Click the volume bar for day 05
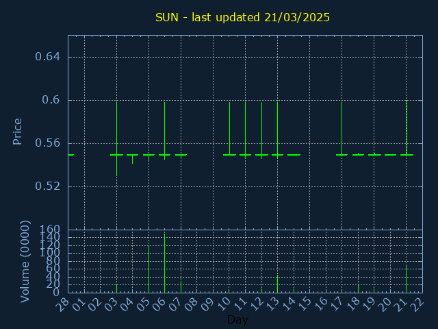The image size is (438, 329). coord(149,269)
